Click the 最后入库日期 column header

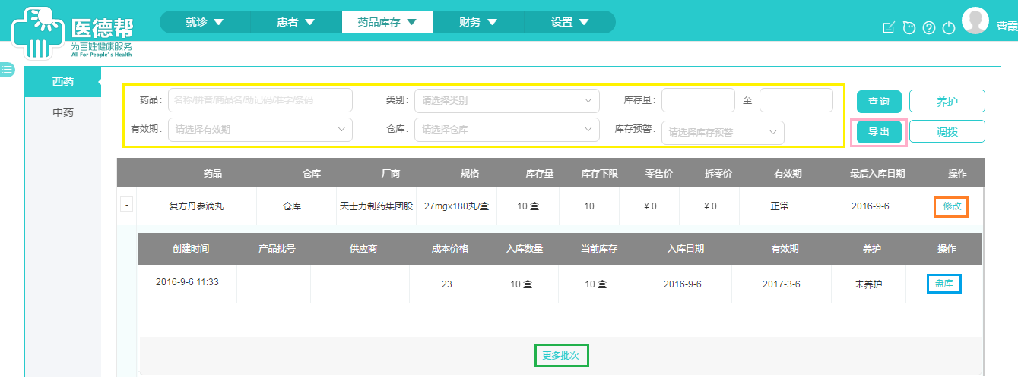click(x=877, y=174)
